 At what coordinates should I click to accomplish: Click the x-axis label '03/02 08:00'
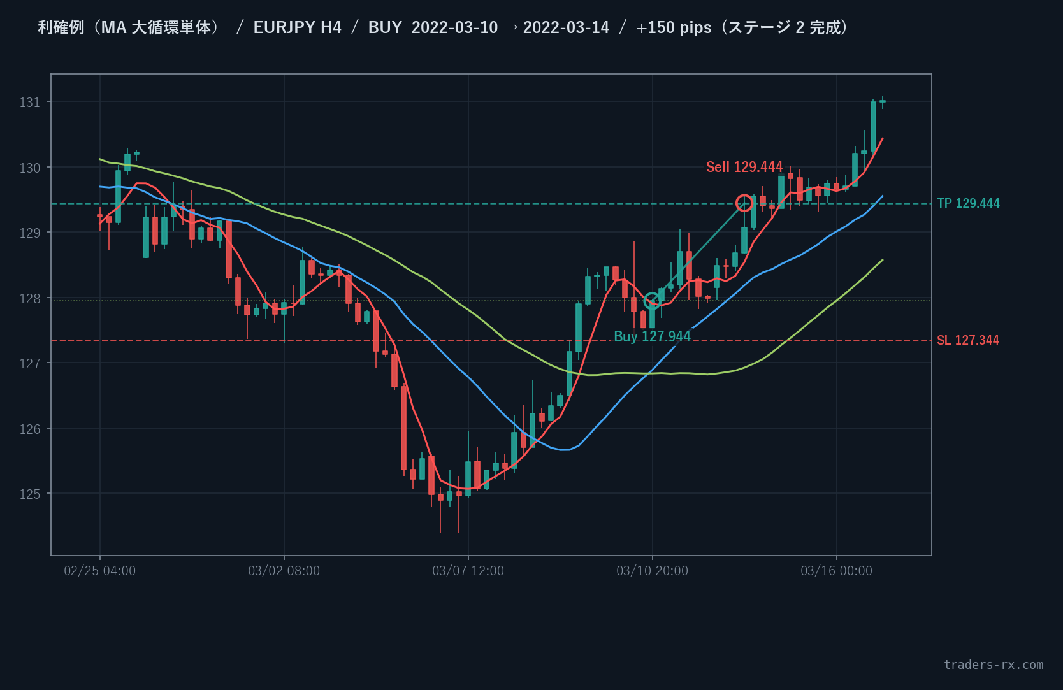click(x=284, y=571)
